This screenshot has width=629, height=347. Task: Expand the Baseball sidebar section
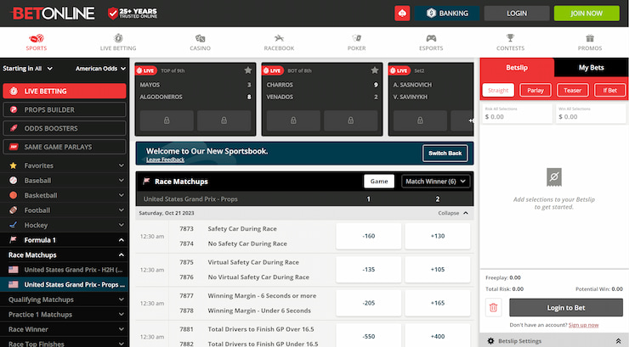pos(65,181)
